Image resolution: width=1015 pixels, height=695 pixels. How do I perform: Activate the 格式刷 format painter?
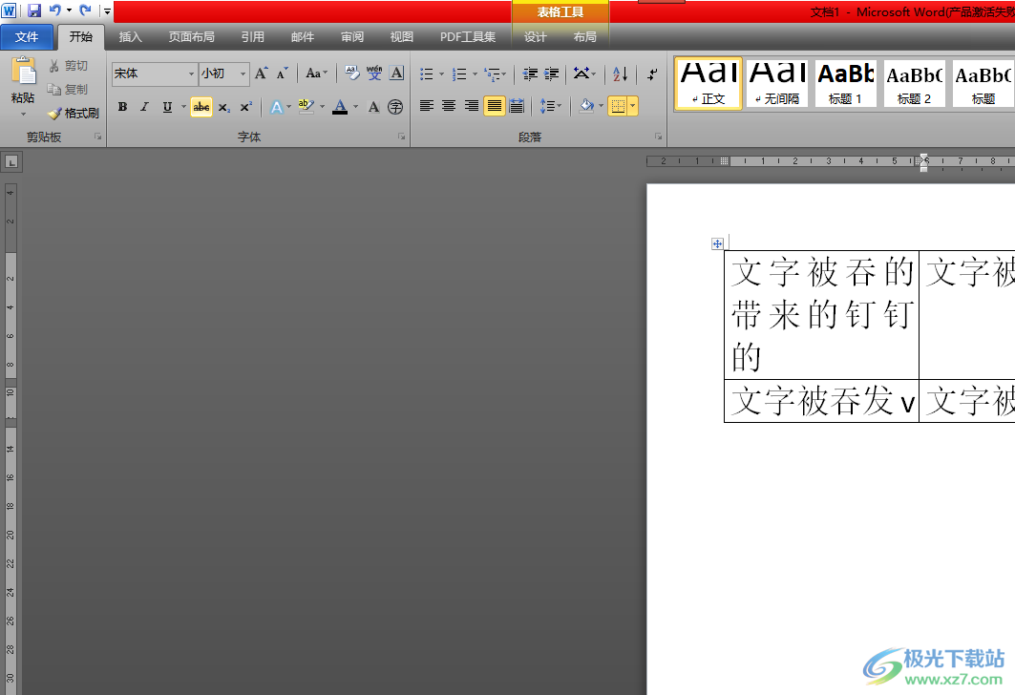point(74,114)
